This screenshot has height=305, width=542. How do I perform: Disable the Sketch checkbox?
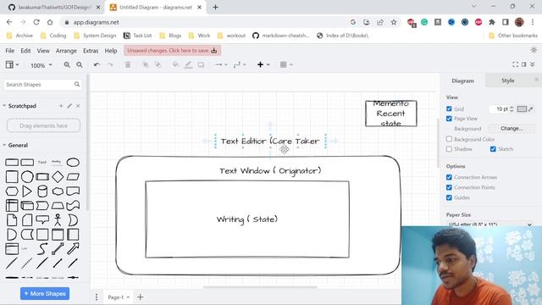point(493,149)
